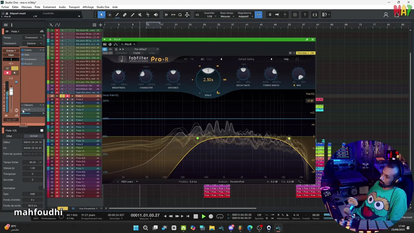Click the Post EQ label button
Screen dimensions: 414x233
pyautogui.click(x=310, y=94)
